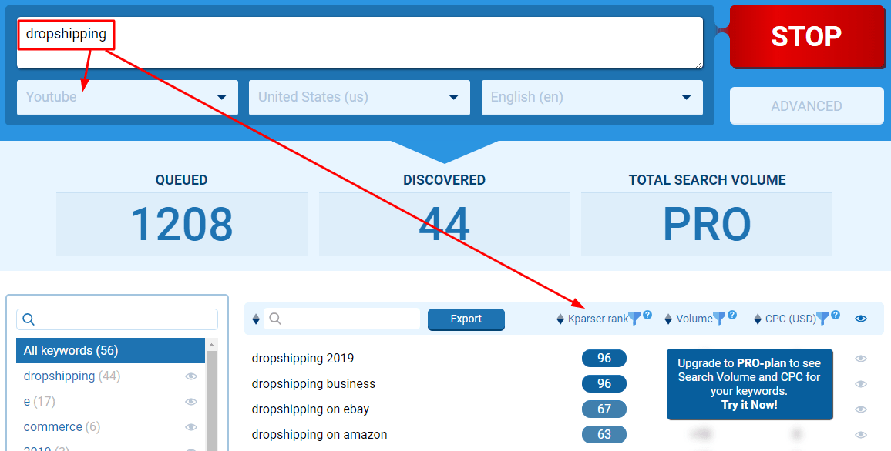Image resolution: width=891 pixels, height=451 pixels.
Task: Click the Volume column filter funnel
Action: click(x=719, y=318)
